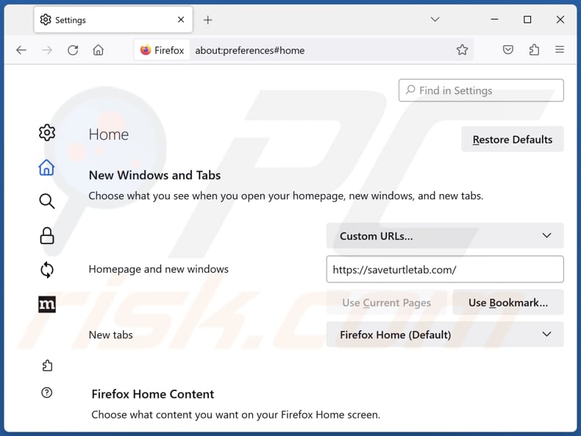Viewport: 581px width, 436px height.
Task: Open the toolbar Extensions button
Action: point(534,50)
